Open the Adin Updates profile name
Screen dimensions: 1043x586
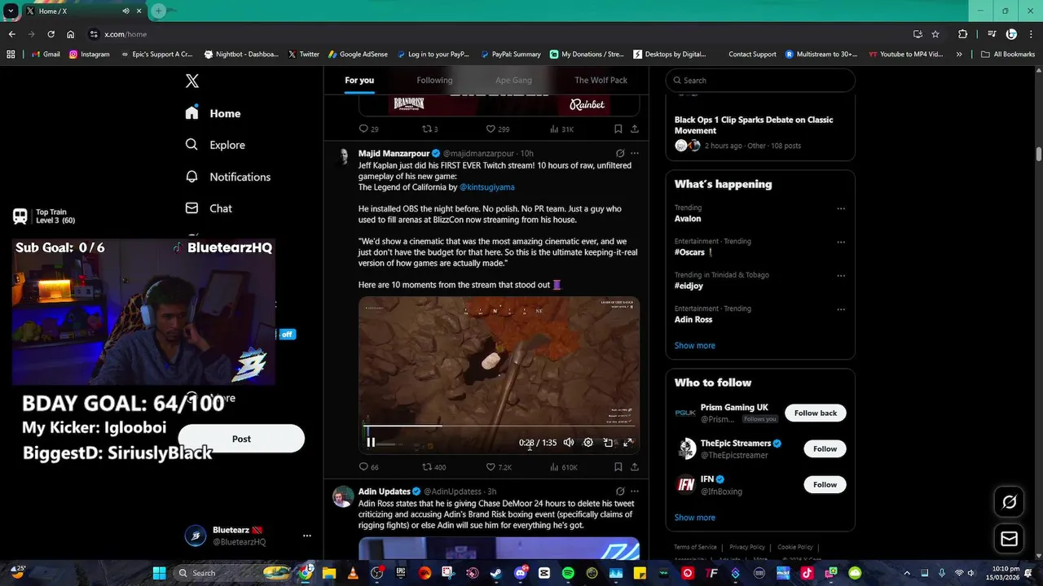pos(384,492)
